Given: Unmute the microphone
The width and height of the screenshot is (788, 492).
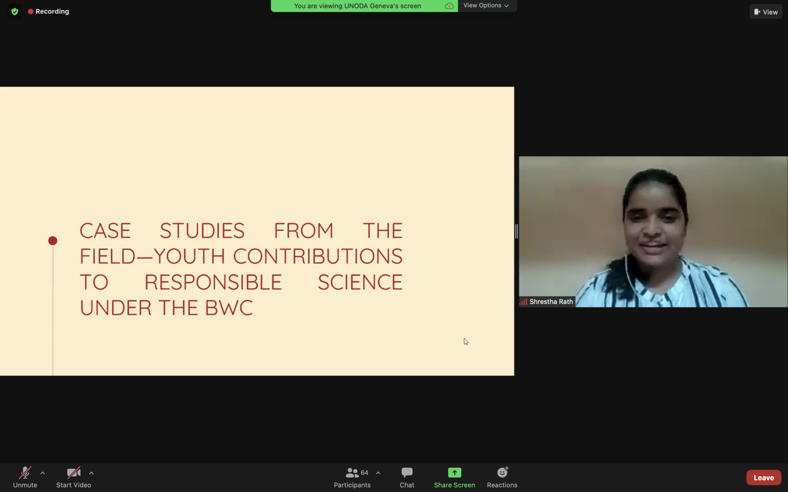Looking at the screenshot, I should (x=25, y=477).
